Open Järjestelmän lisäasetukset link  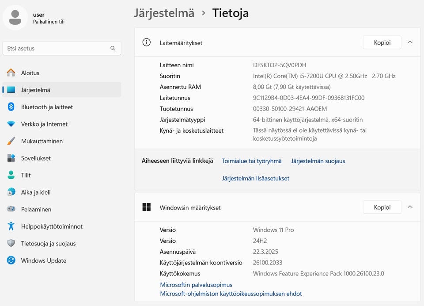click(x=255, y=178)
